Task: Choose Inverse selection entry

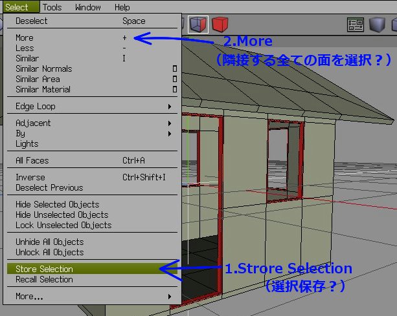Action: [92, 177]
